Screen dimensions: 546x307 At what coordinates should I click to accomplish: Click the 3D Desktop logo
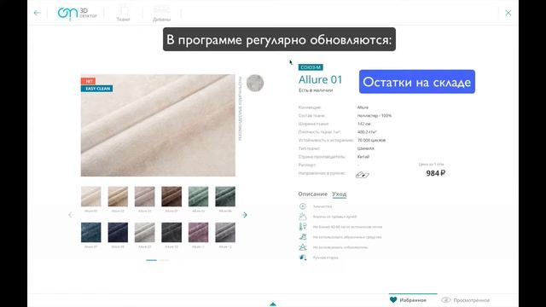coord(77,14)
